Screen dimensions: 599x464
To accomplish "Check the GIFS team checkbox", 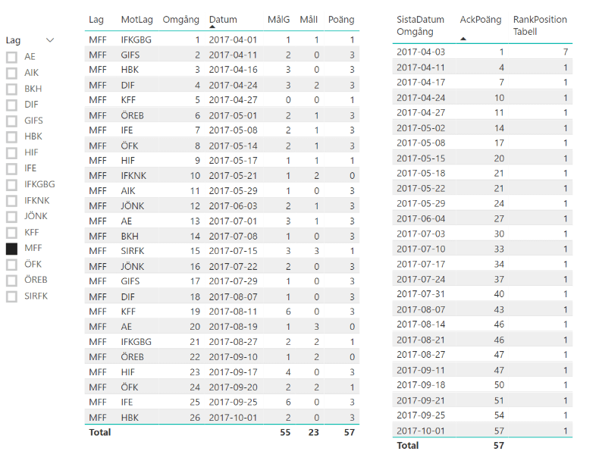I will pyautogui.click(x=12, y=121).
